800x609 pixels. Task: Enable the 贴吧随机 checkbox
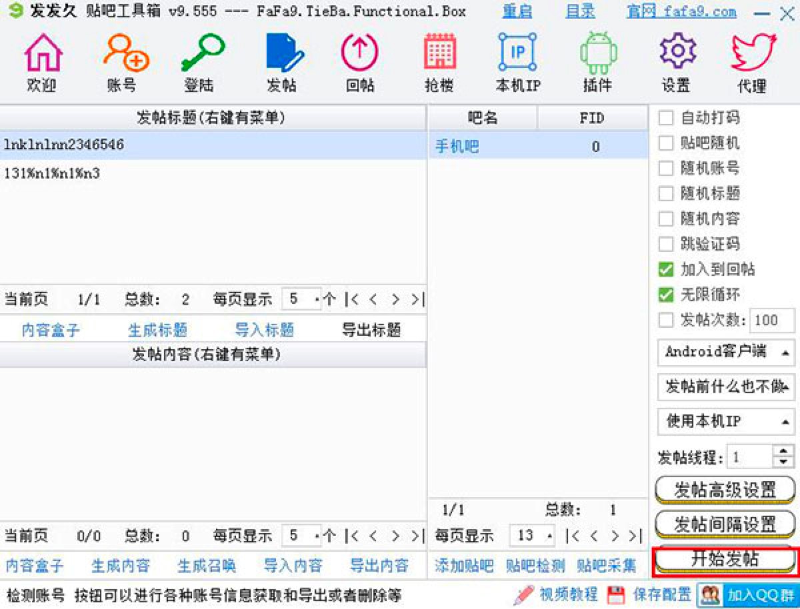[666, 143]
